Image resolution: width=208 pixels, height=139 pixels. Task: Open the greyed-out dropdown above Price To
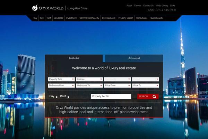(146, 79)
